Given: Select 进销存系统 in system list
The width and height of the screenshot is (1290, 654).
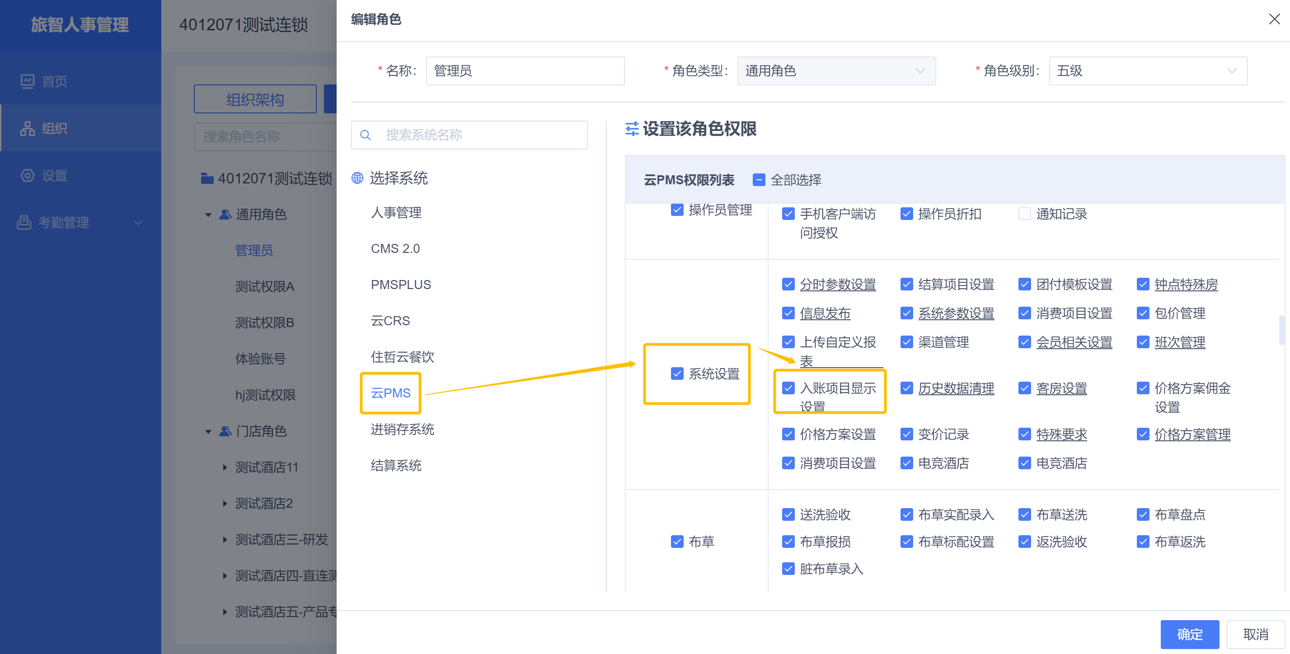Looking at the screenshot, I should pyautogui.click(x=402, y=429).
